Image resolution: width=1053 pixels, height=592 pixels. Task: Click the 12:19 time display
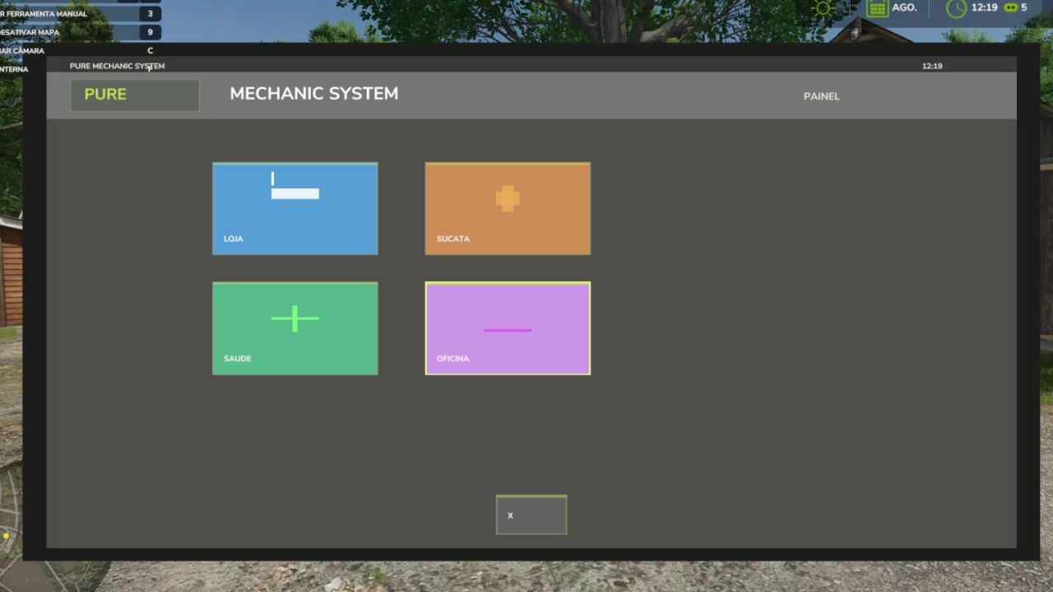(984, 8)
